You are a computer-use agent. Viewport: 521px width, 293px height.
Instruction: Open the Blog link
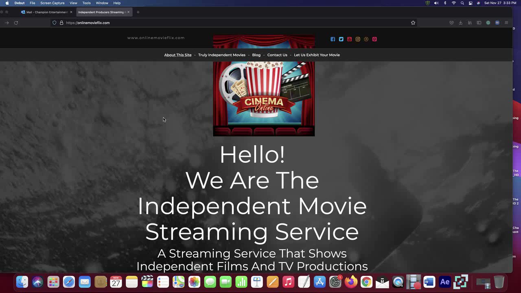(x=256, y=55)
